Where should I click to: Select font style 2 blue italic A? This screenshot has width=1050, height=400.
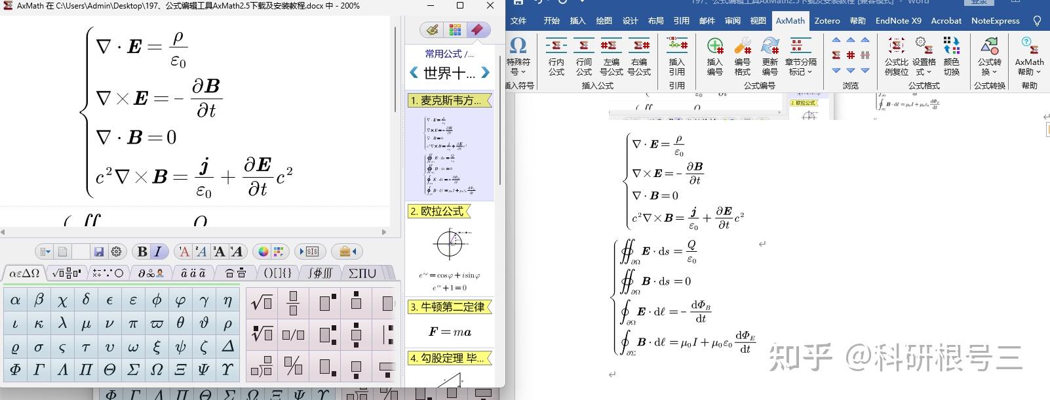(x=201, y=251)
